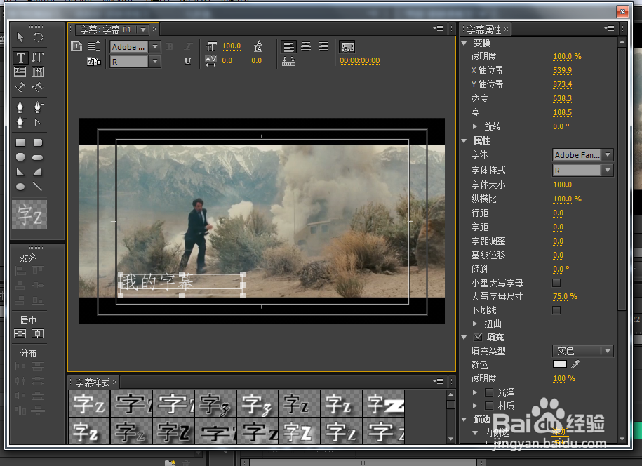
Task: Open the Roll/Crawl options icon
Action: 94,46
